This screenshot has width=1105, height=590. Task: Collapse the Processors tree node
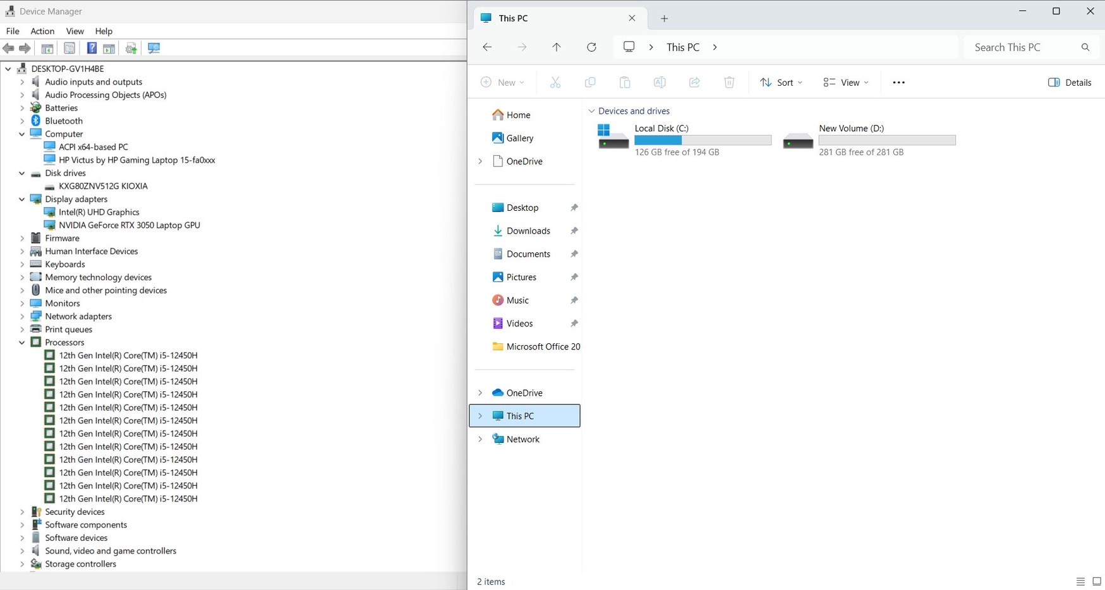pos(22,343)
